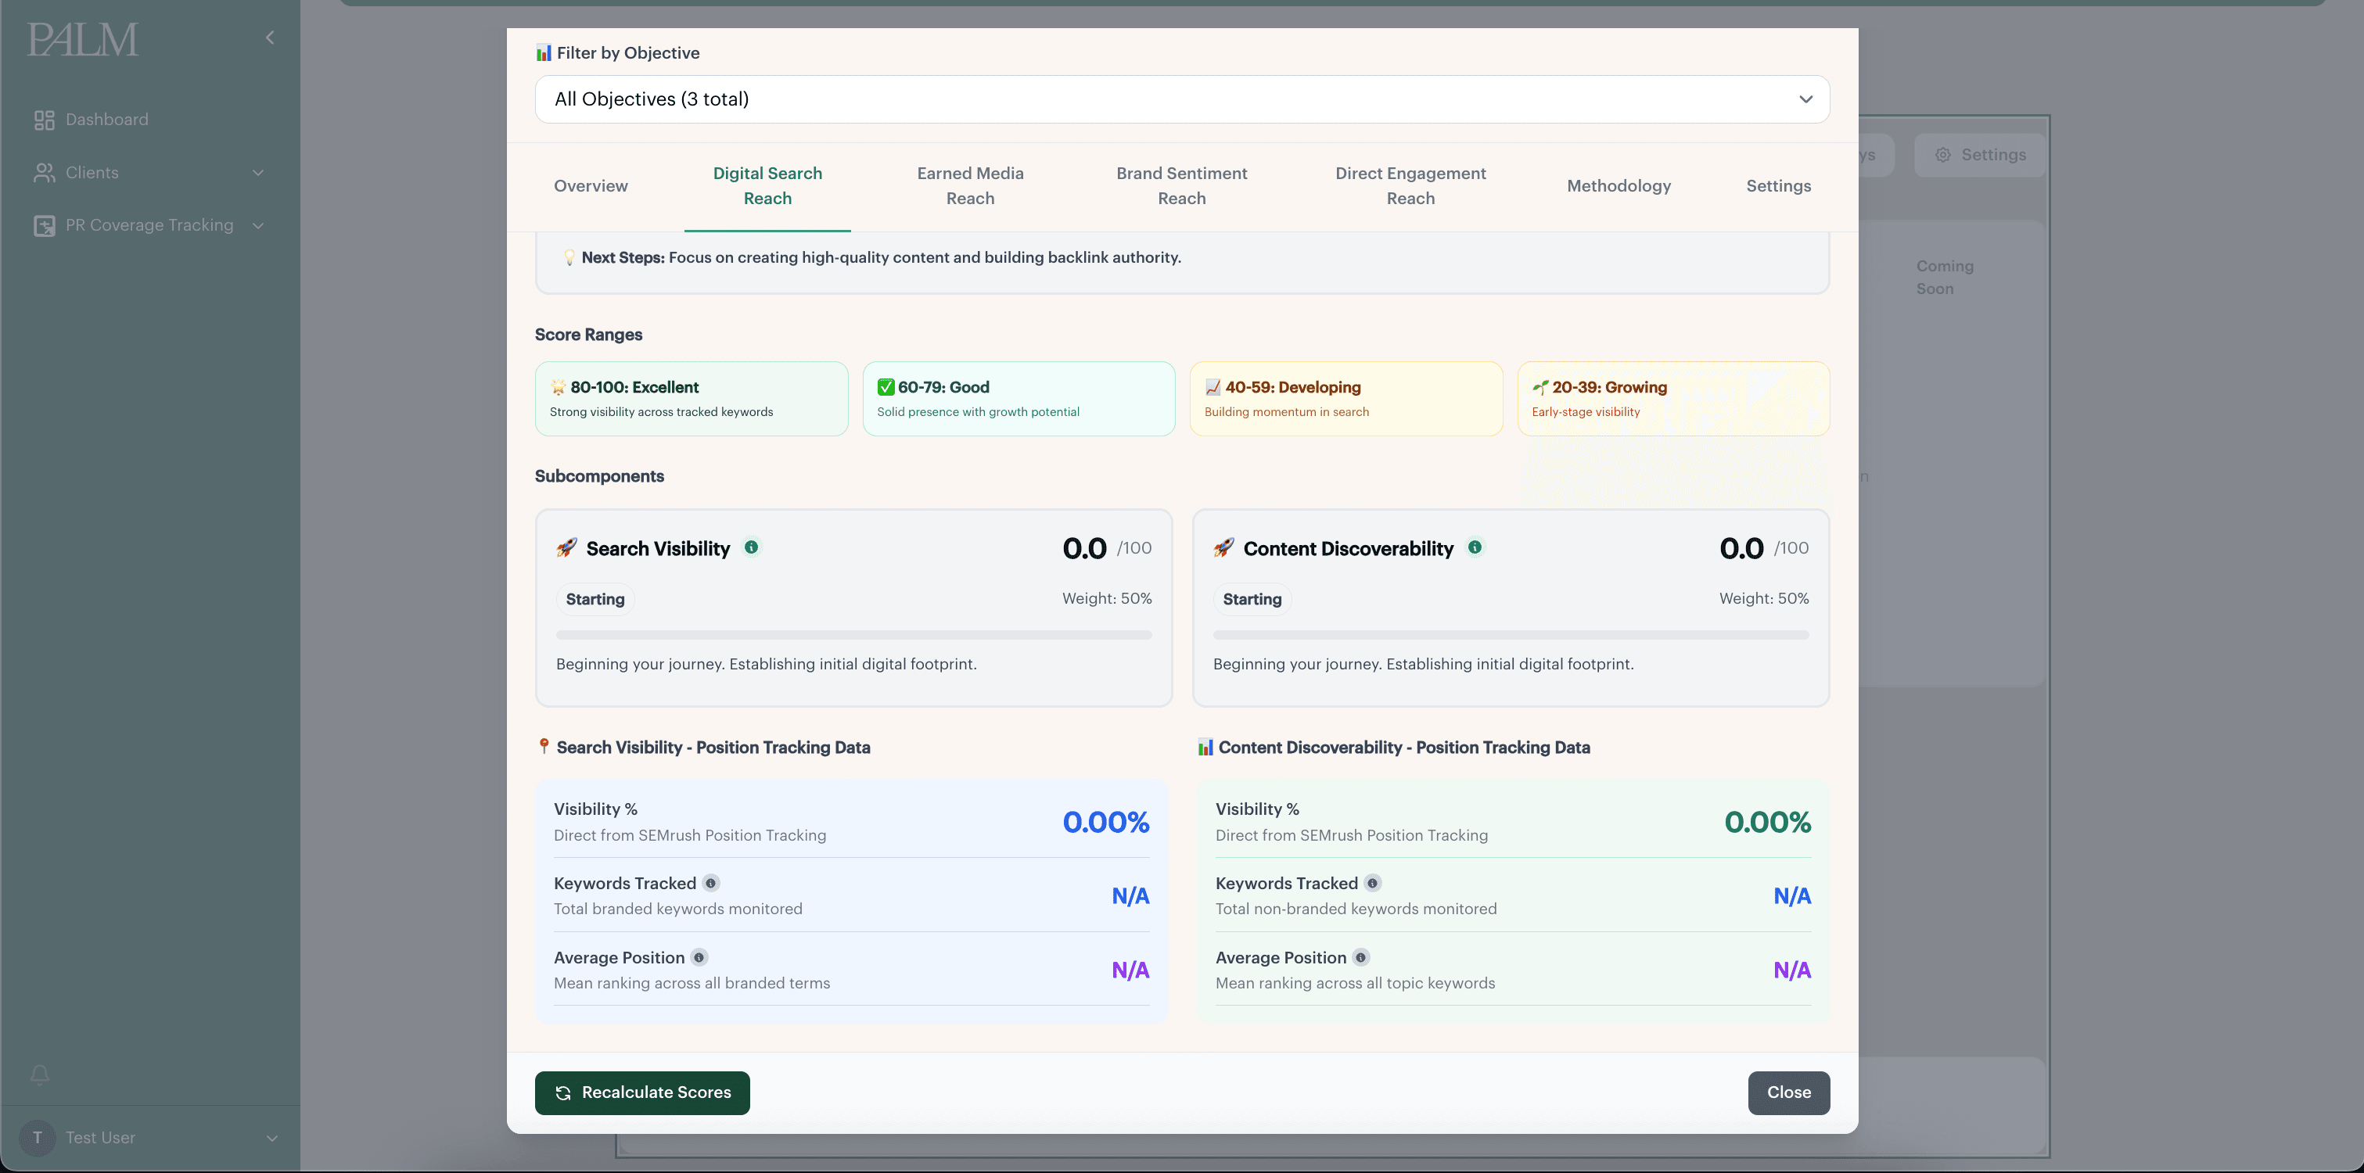Image resolution: width=2364 pixels, height=1173 pixels.
Task: Click info icon beside non-branded Keywords Tracked
Action: 1373,883
